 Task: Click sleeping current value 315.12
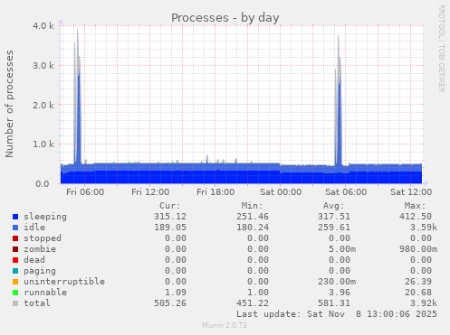tap(170, 217)
